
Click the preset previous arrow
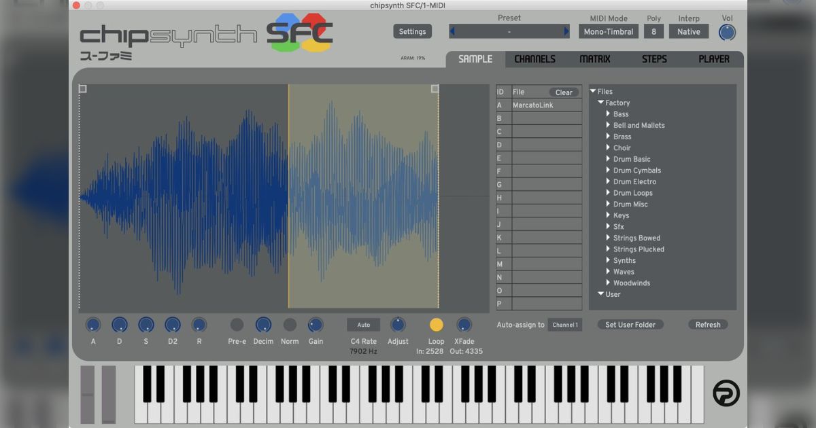[453, 31]
